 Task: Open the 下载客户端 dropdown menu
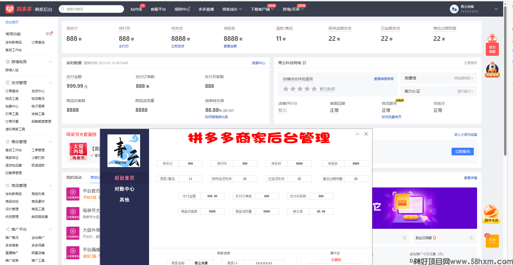262,9
